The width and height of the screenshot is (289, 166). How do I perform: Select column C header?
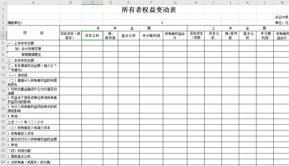pos(92,2)
